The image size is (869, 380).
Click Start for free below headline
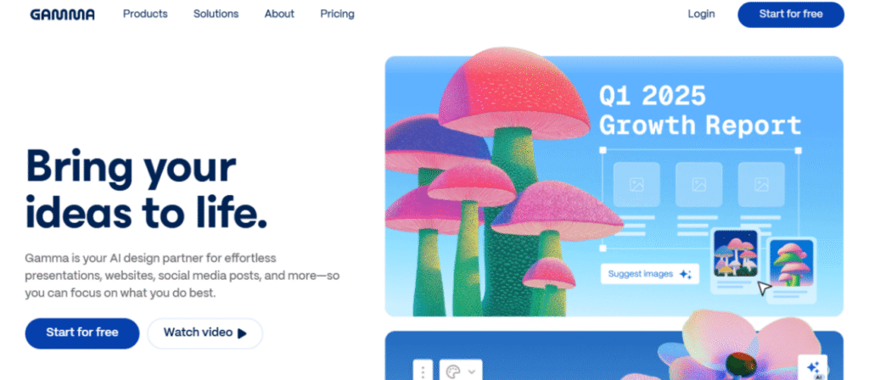[x=82, y=332]
